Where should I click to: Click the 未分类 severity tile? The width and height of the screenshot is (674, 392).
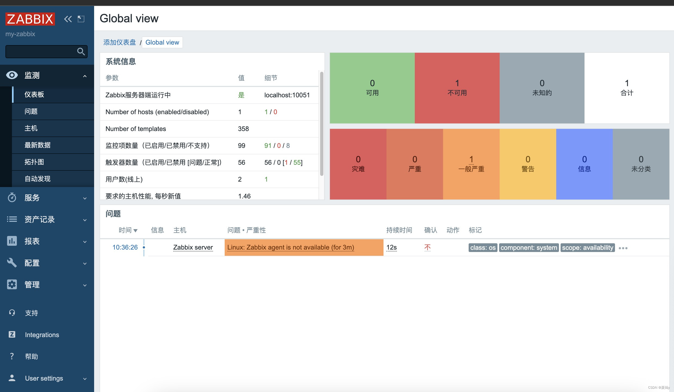[641, 164]
